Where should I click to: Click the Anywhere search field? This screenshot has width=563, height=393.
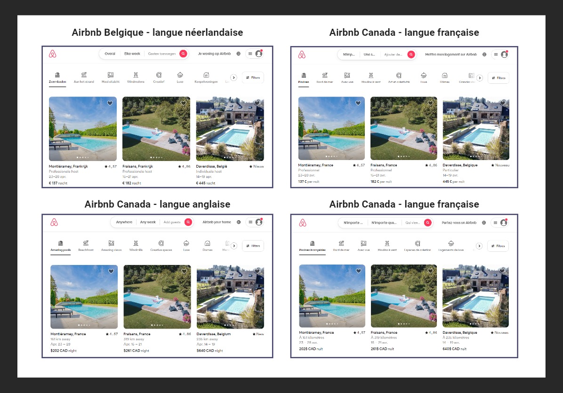[124, 222]
